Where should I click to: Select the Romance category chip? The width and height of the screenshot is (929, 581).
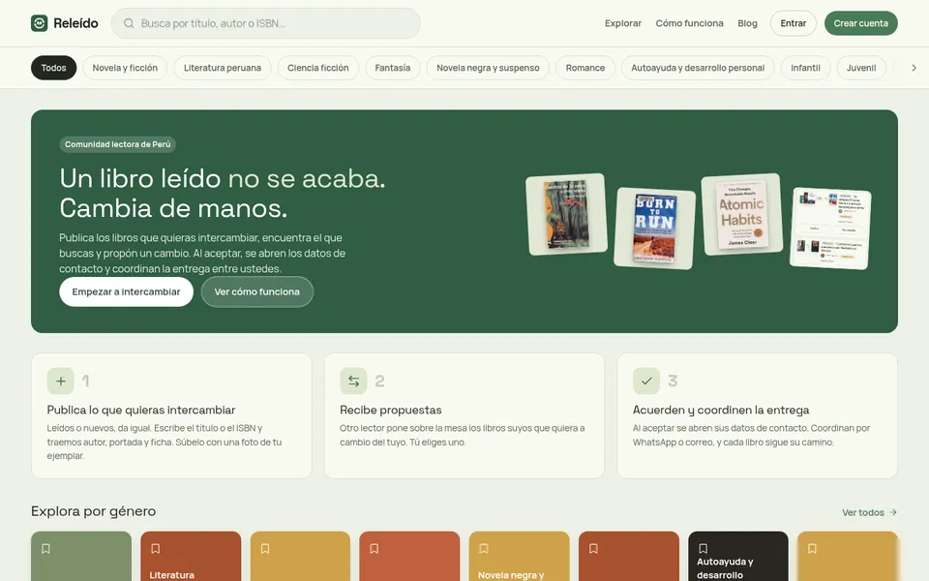[x=584, y=68]
